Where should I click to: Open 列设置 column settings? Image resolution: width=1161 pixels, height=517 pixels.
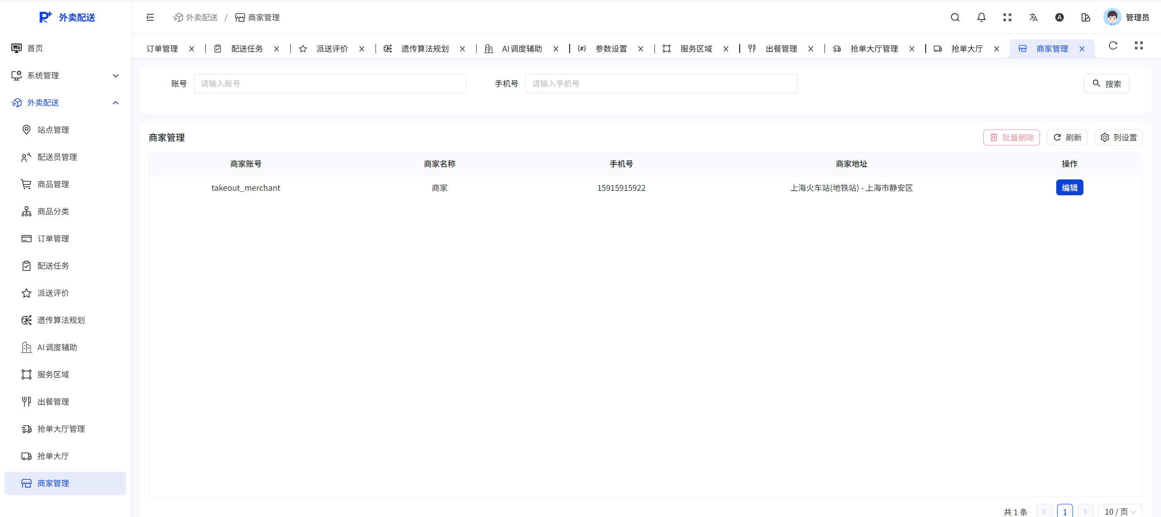[1118, 138]
